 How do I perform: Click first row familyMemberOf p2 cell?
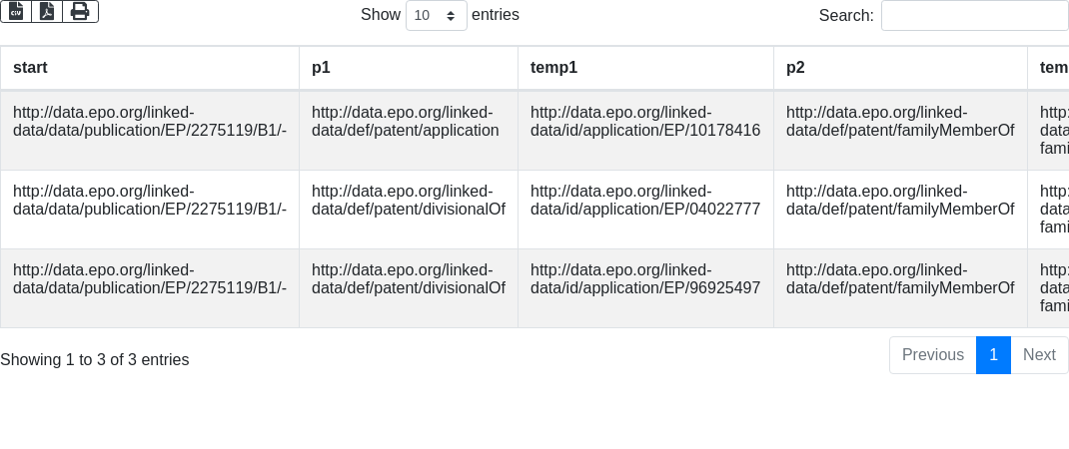(899, 122)
